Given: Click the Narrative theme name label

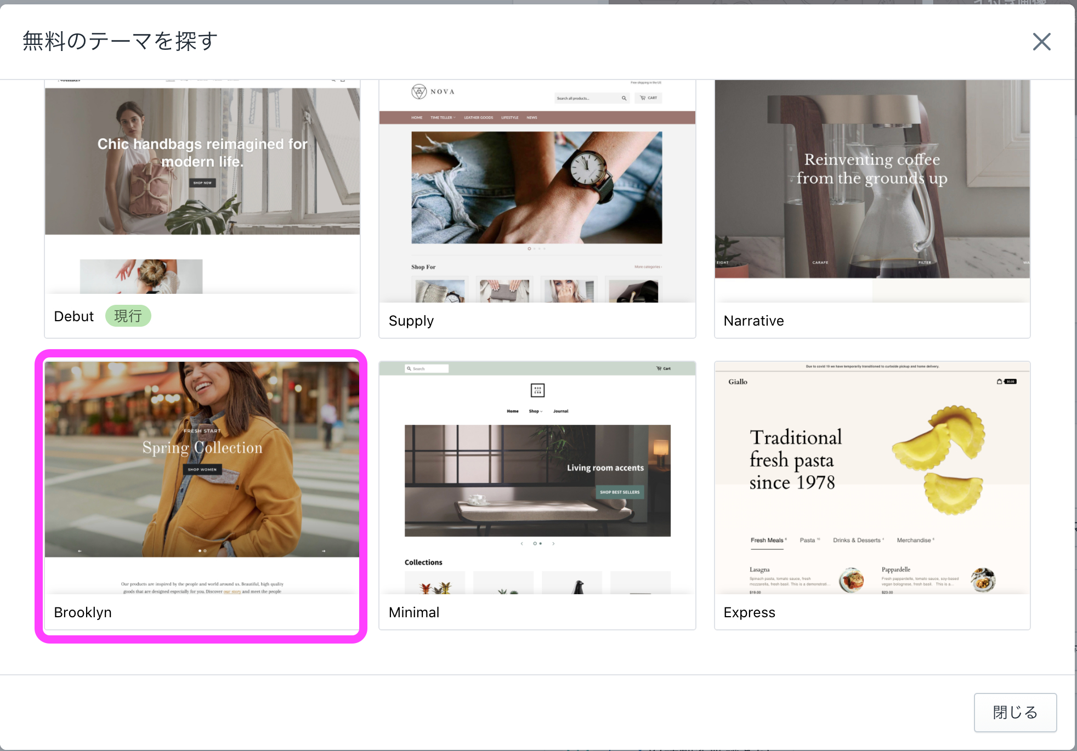Looking at the screenshot, I should [753, 321].
